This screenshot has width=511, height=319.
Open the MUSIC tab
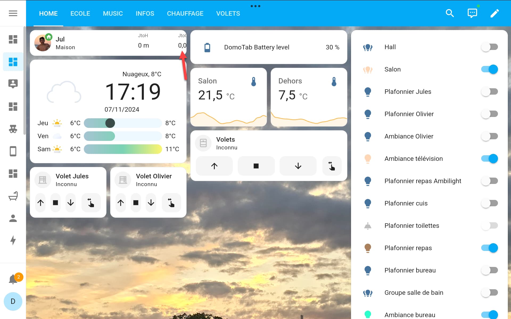113,14
